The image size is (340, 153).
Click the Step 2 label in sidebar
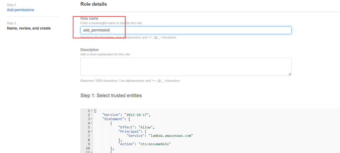tap(12, 5)
